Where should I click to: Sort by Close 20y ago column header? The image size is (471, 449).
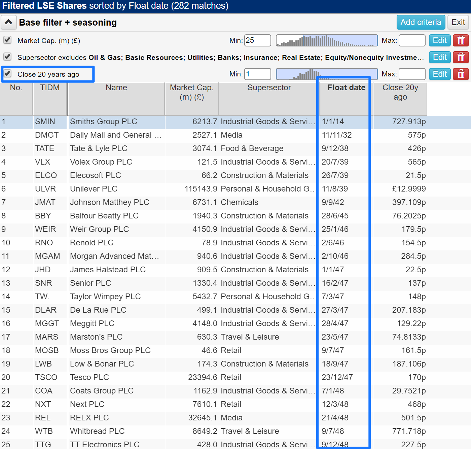click(x=400, y=99)
